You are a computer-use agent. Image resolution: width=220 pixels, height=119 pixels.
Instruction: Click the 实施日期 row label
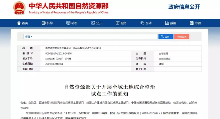(28, 69)
